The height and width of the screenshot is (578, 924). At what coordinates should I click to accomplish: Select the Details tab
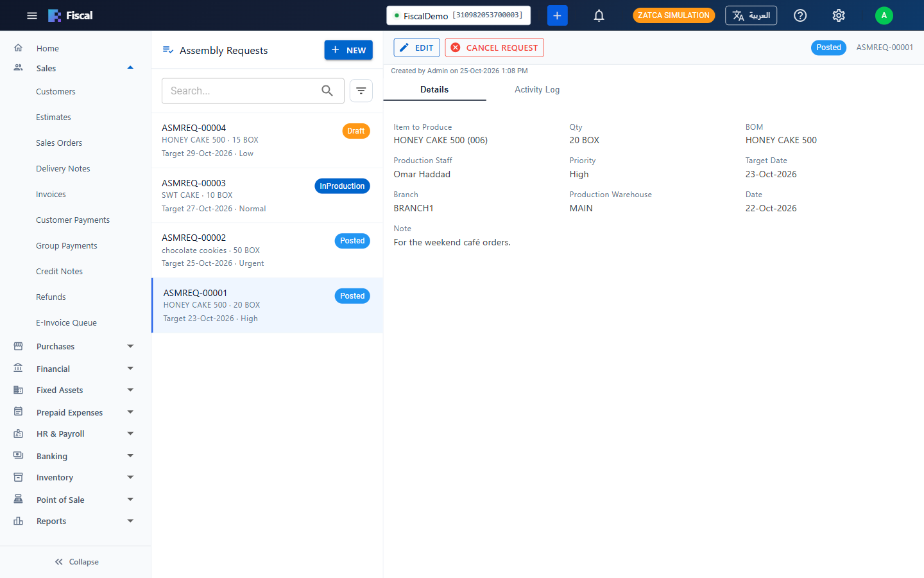[434, 90]
